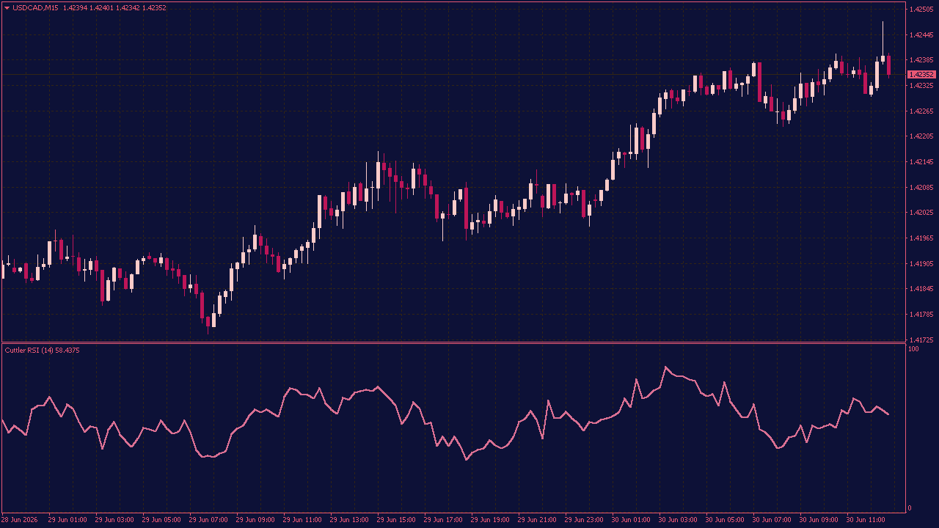Click the 29 Jun 15:00 time label
This screenshot has width=939, height=528.
(396, 520)
